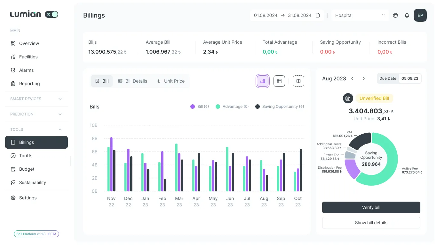Toggle the dark mode switch
Image resolution: width=437 pixels, height=245 pixels.
[x=52, y=14]
